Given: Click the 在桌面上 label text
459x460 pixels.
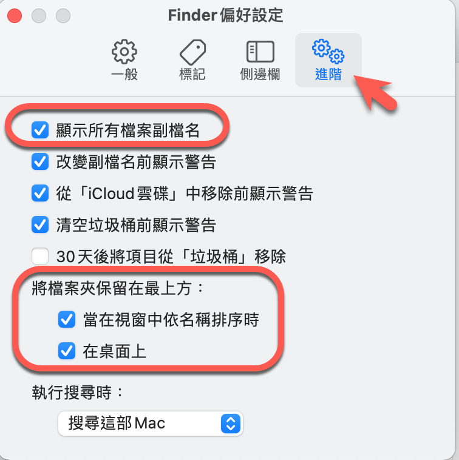Looking at the screenshot, I should [115, 351].
